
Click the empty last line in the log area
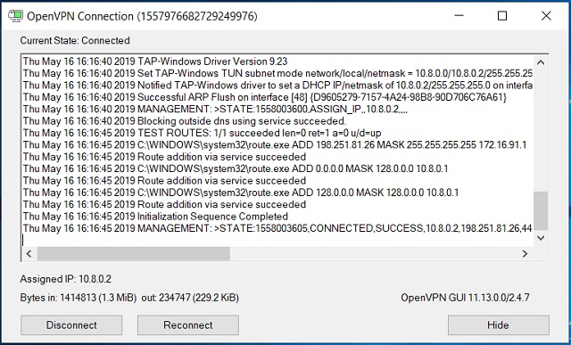(x=277, y=240)
